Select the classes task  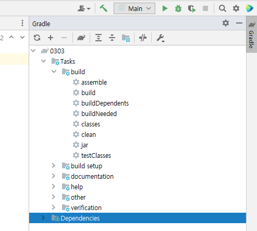pyautogui.click(x=91, y=124)
